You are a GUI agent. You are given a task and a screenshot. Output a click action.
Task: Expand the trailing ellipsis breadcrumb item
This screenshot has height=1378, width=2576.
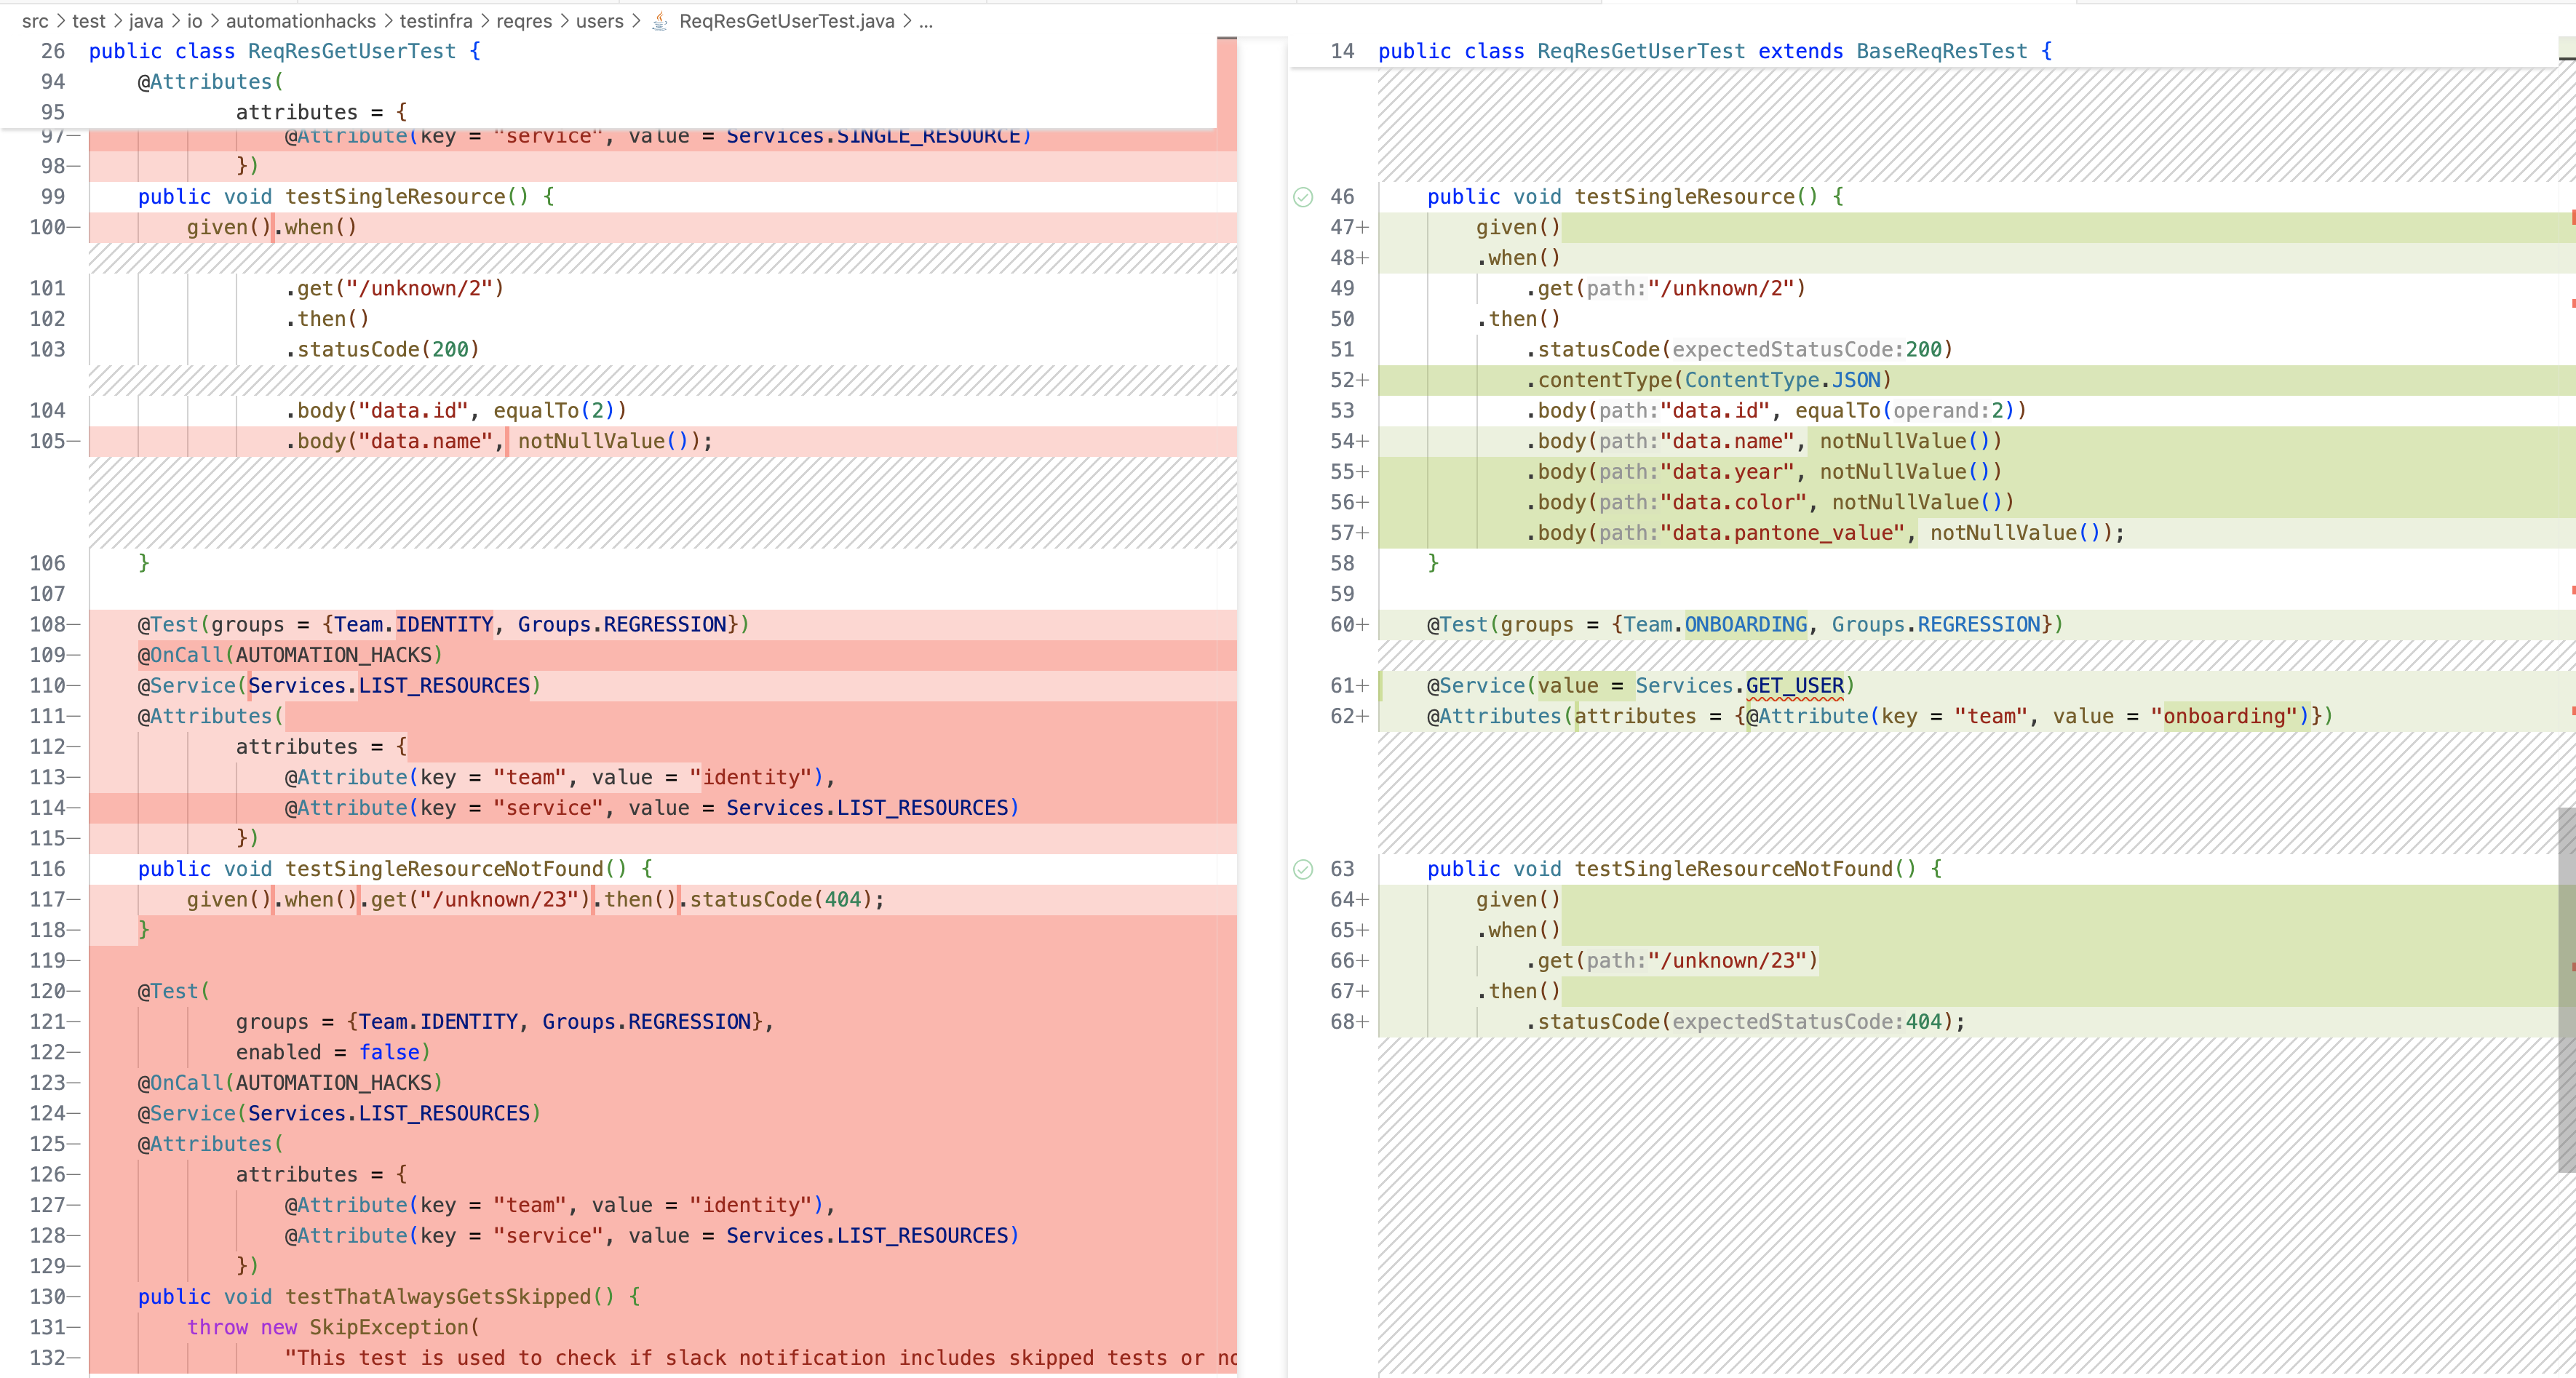coord(926,21)
